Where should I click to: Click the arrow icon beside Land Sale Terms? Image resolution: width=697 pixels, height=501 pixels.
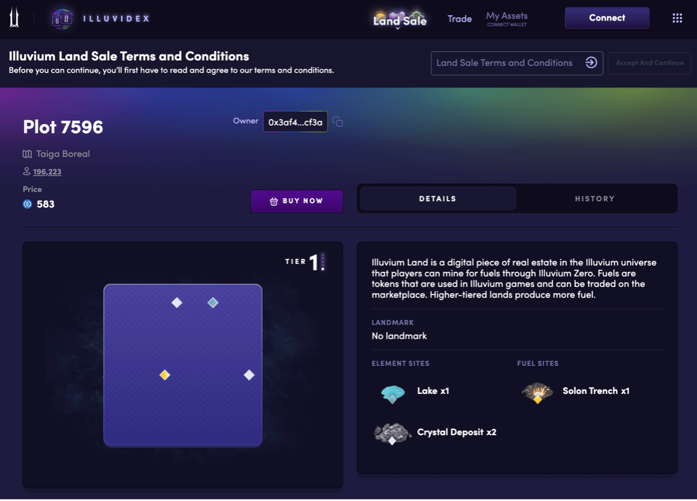pyautogui.click(x=591, y=63)
